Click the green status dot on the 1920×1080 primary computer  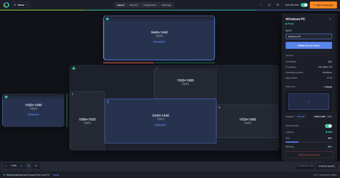pos(6,97)
